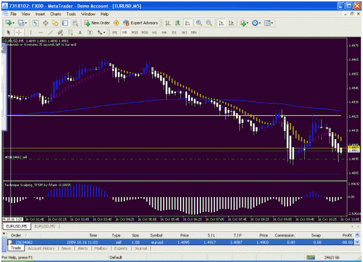Screen dimensions: 363x262
Task: Open the Data Window crosshair icon
Action: pos(45,23)
